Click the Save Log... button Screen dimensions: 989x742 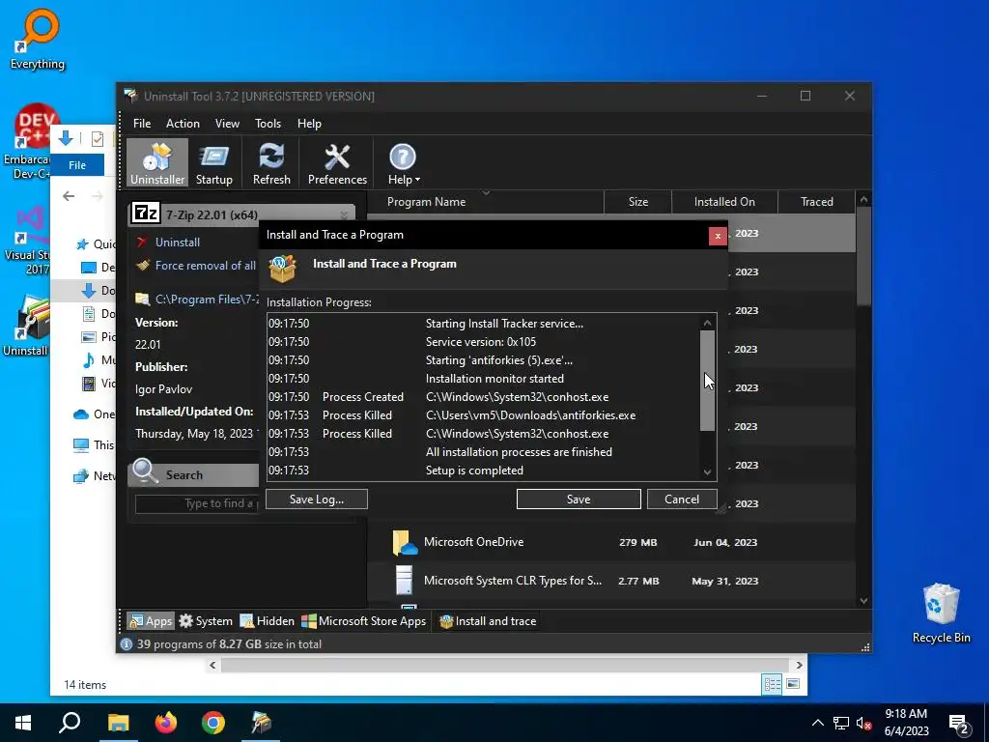coord(317,499)
